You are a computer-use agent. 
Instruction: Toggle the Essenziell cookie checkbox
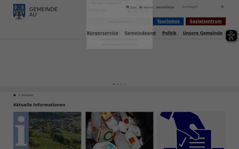coord(90,10)
